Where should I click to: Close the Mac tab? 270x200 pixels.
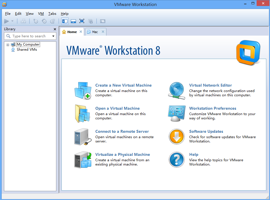[103, 32]
